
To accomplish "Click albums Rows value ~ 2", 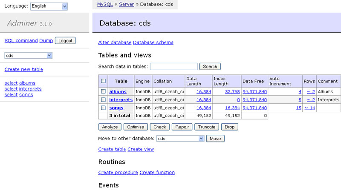I will [x=311, y=91].
